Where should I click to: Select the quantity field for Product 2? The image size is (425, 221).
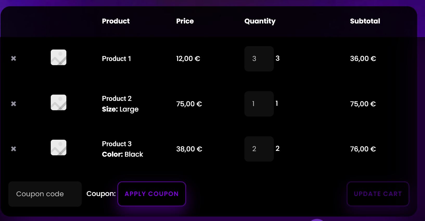pos(259,104)
